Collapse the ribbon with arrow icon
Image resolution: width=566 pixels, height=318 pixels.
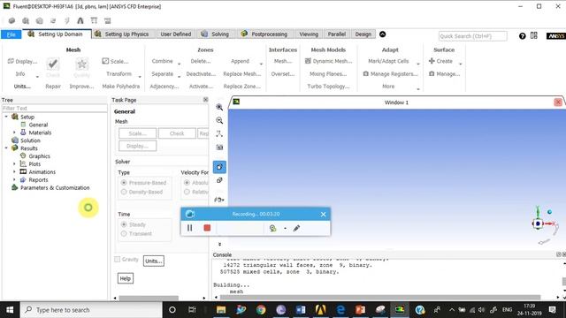[383, 34]
